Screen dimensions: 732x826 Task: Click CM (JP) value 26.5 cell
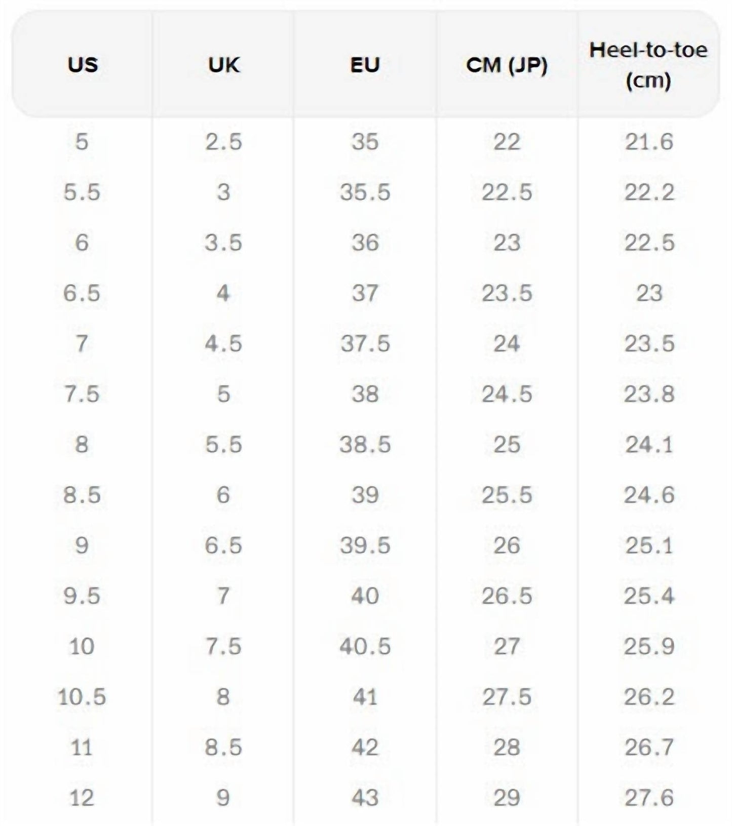point(507,596)
